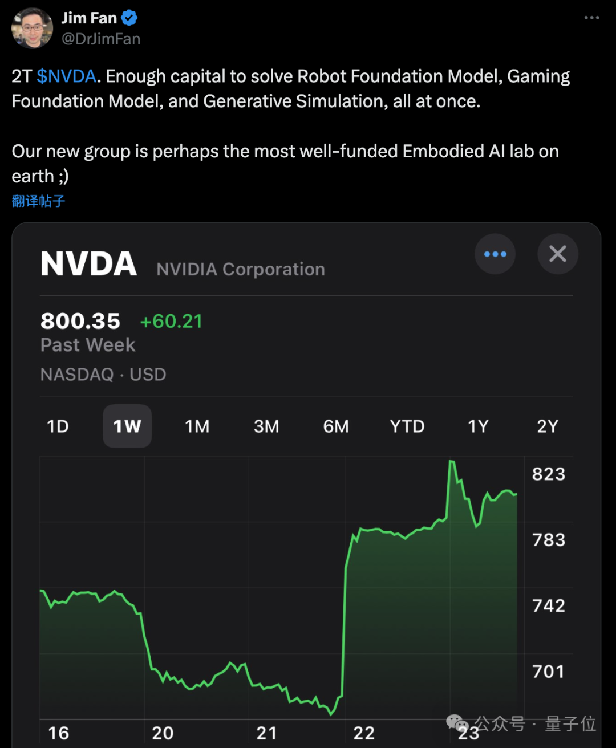616x748 pixels.
Task: Click the @DrJimFan handle
Action: pyautogui.click(x=101, y=39)
